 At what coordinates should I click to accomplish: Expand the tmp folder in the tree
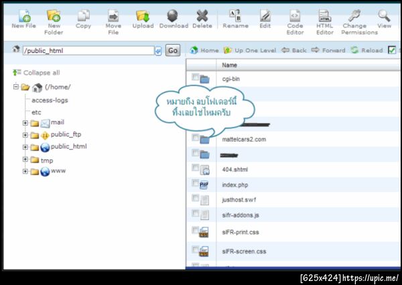pos(25,159)
